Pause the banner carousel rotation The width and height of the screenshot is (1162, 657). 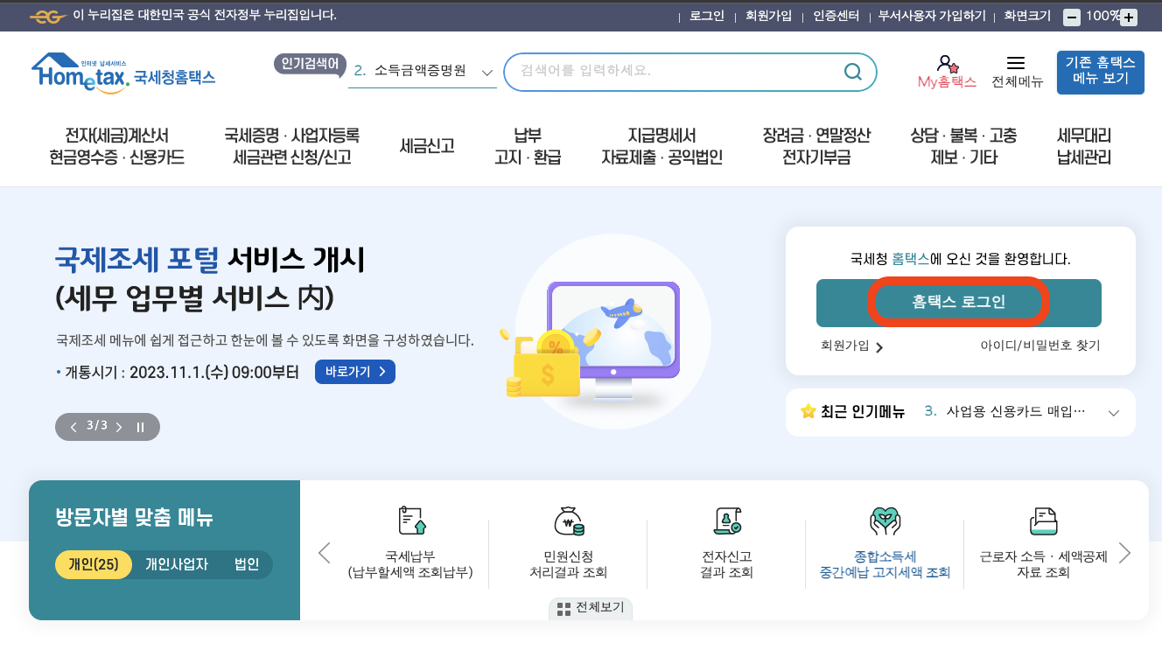pos(139,427)
